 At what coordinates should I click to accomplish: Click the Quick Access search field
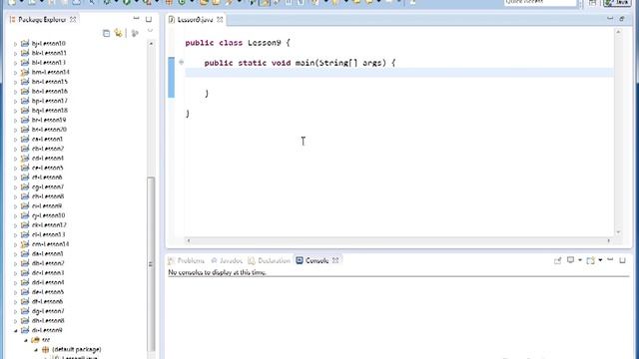tap(540, 2)
